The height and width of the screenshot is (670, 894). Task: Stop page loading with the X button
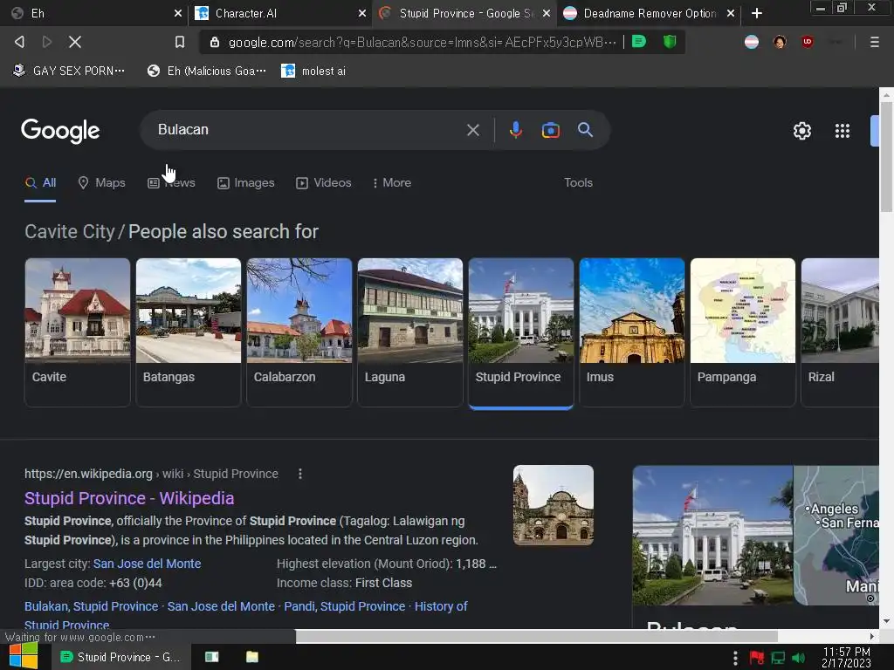point(75,42)
